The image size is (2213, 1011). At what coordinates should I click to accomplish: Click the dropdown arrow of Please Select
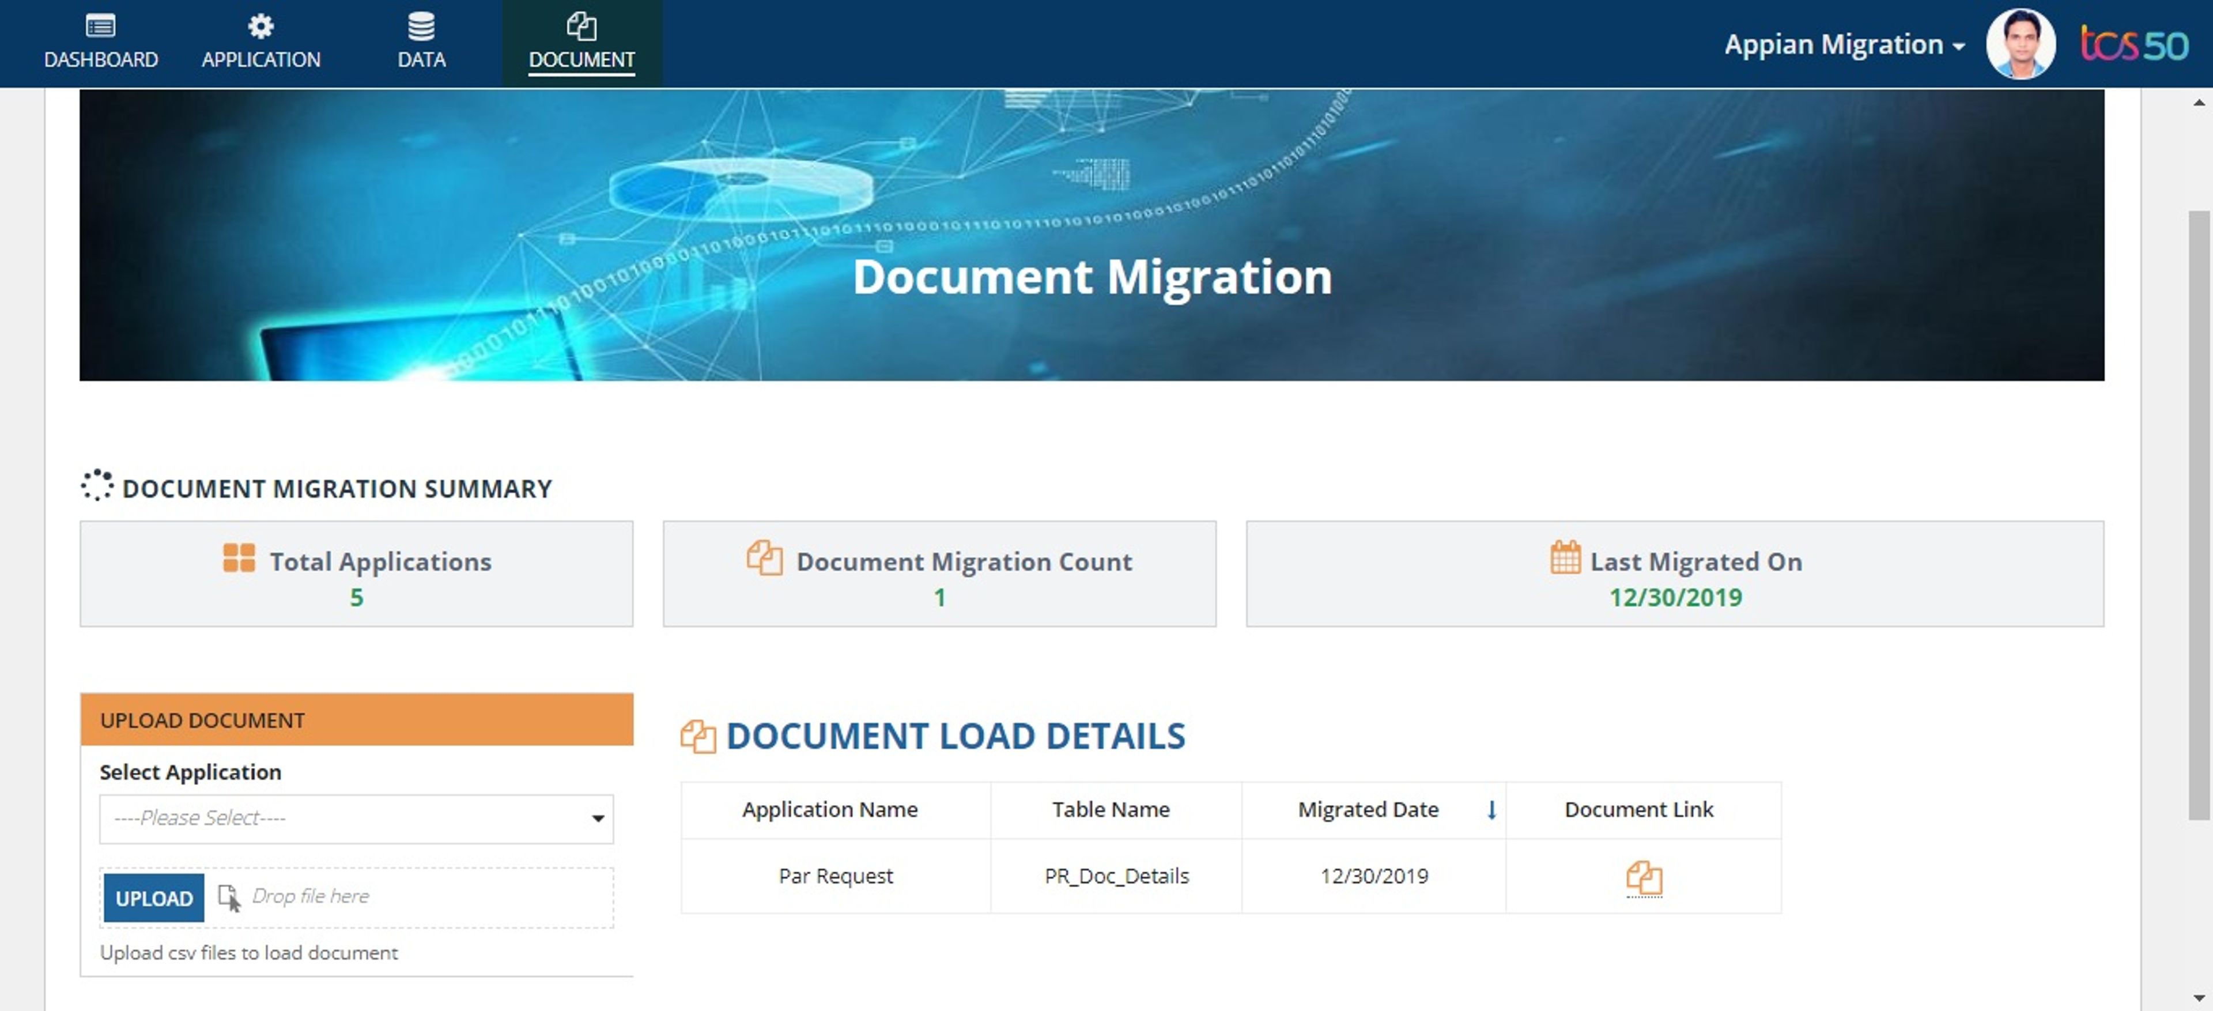[598, 818]
